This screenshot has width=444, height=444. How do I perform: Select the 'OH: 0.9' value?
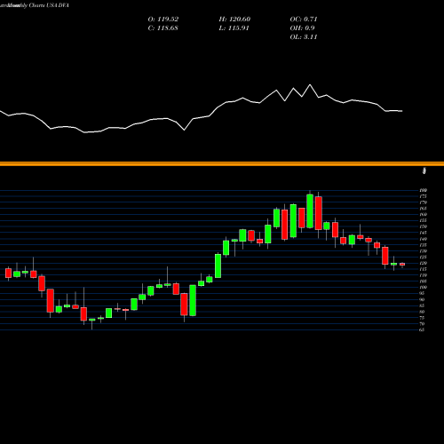302,28
